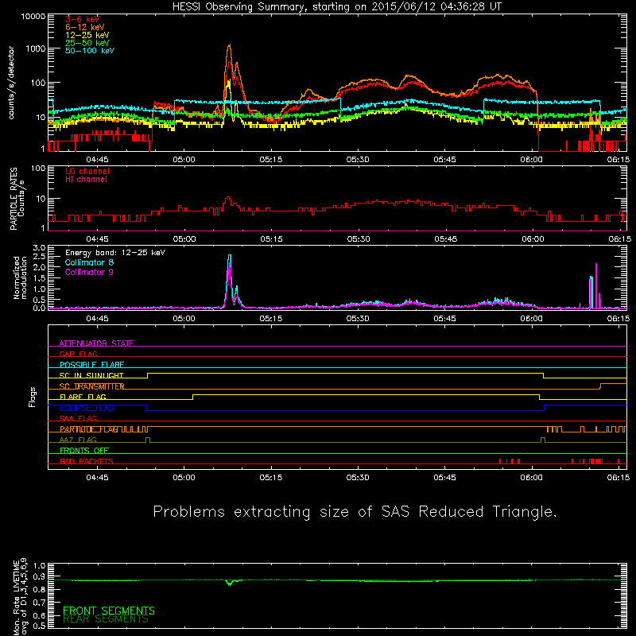Click the AAZ FLAG label
The image size is (636, 636).
[78, 440]
